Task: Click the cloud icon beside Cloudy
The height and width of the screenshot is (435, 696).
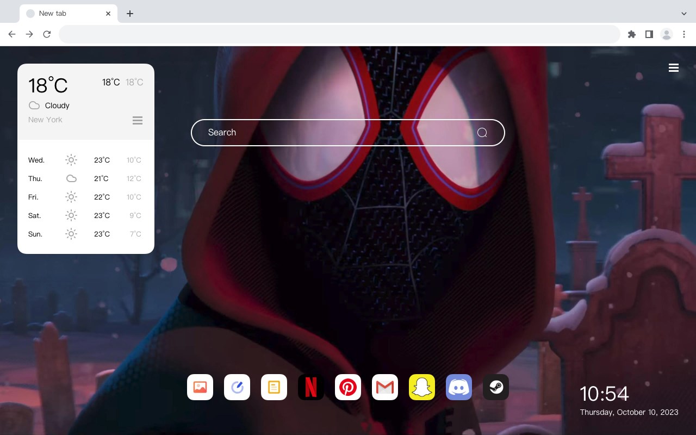Action: (34, 105)
